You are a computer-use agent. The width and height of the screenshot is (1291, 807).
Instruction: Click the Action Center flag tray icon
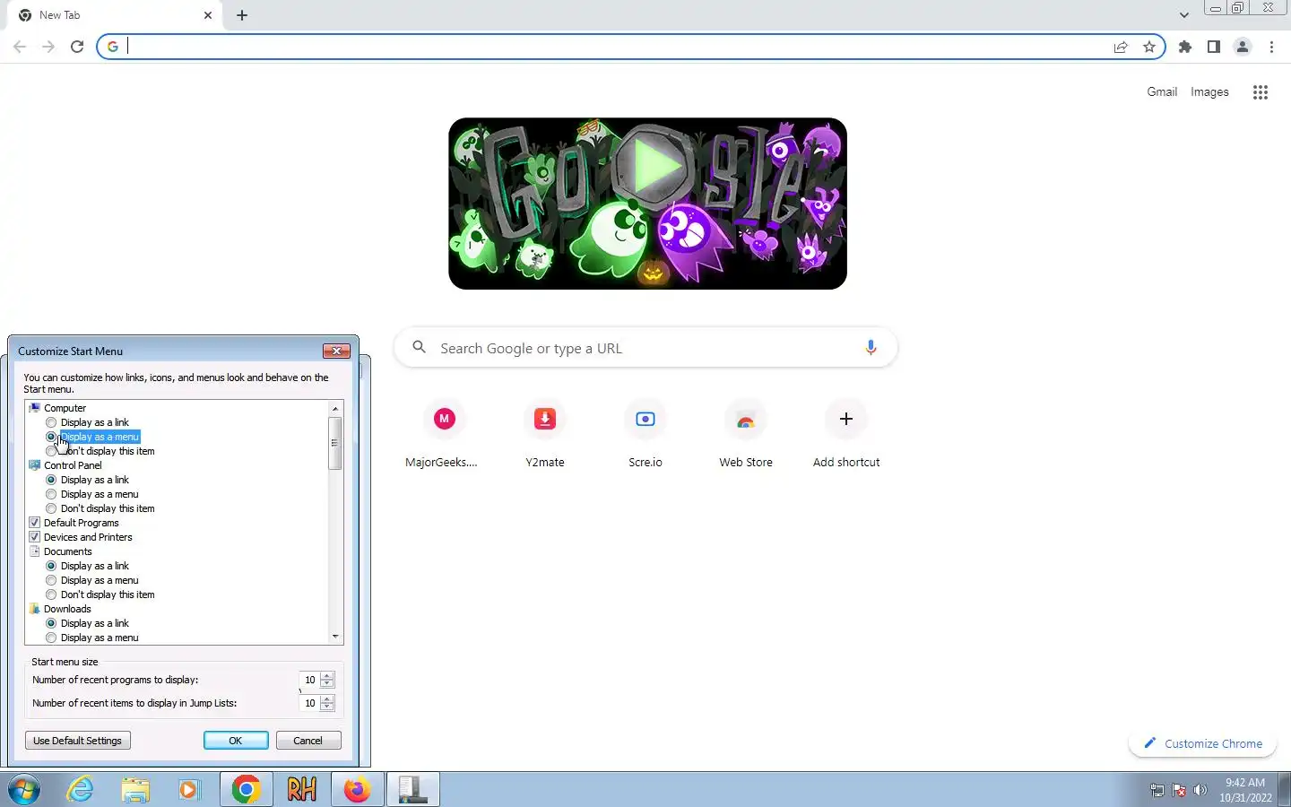[x=1179, y=791]
